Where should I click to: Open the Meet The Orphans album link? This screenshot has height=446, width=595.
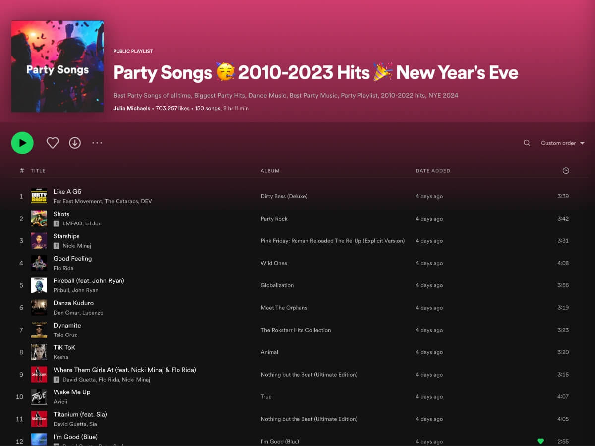(284, 308)
